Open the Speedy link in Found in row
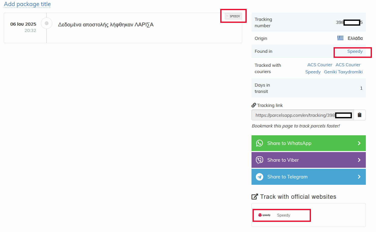Screen dimensions: 376x232 tap(355, 51)
